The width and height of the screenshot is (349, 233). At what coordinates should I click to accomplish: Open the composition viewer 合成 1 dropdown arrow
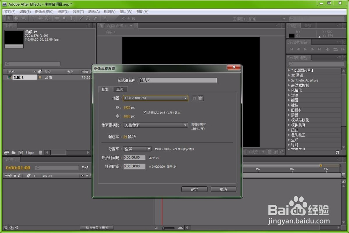click(131, 26)
